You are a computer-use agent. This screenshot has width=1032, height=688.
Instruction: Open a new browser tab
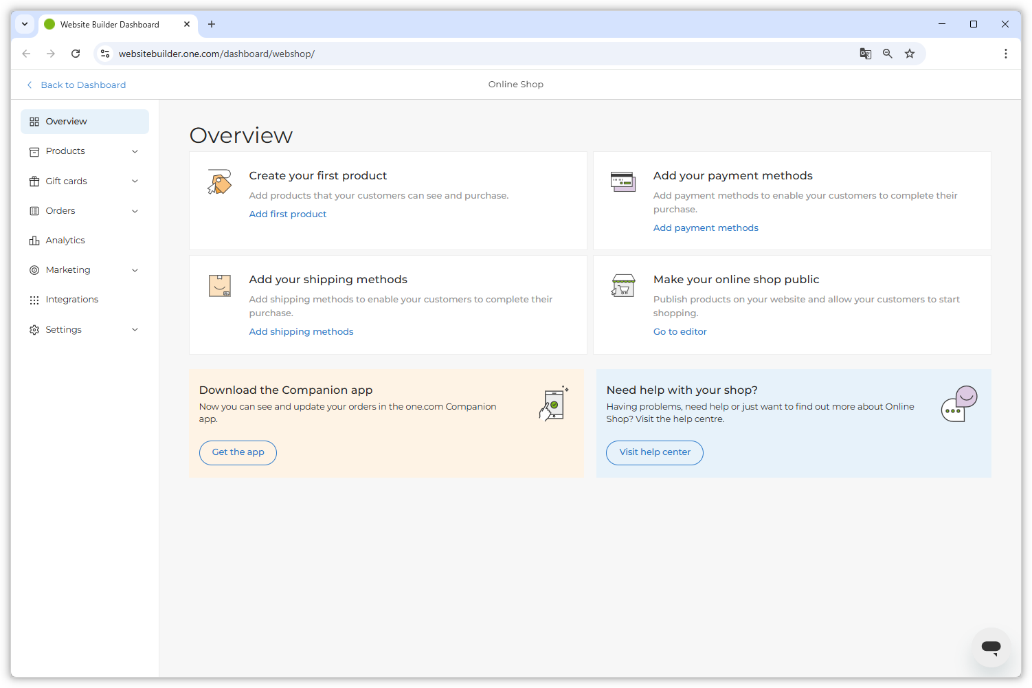click(211, 24)
